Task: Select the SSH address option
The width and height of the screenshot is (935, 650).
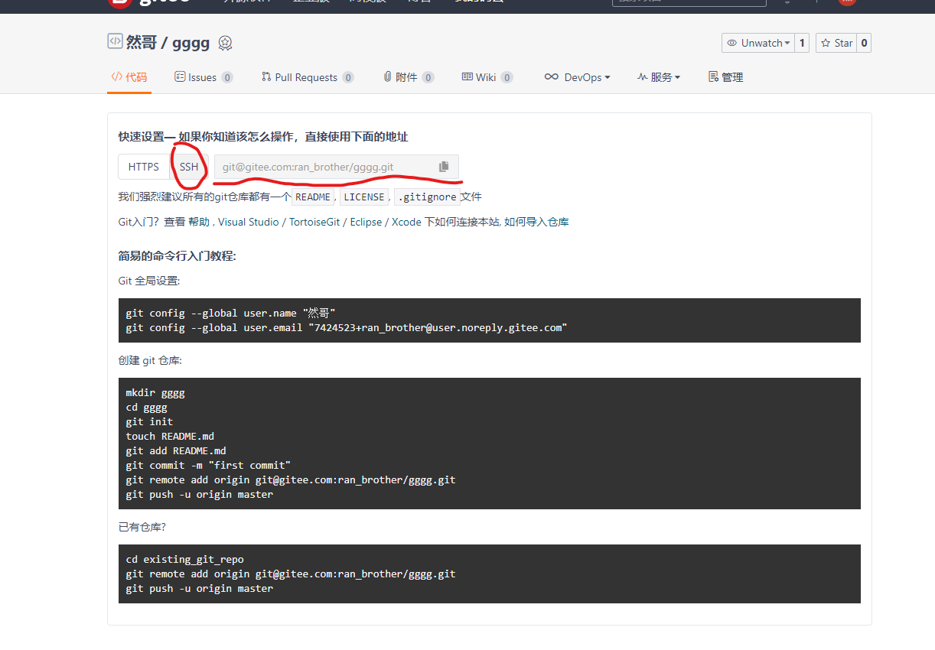Action: pos(189,167)
